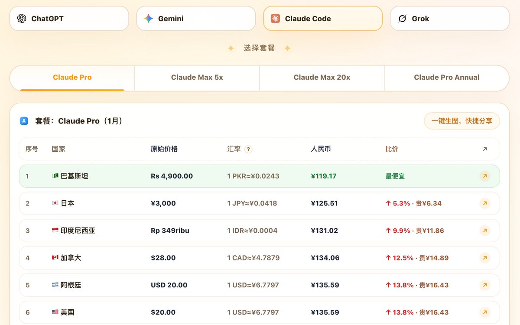Click the header arrow icon after 比价
Screen dimensions: 520x325
pos(485,149)
